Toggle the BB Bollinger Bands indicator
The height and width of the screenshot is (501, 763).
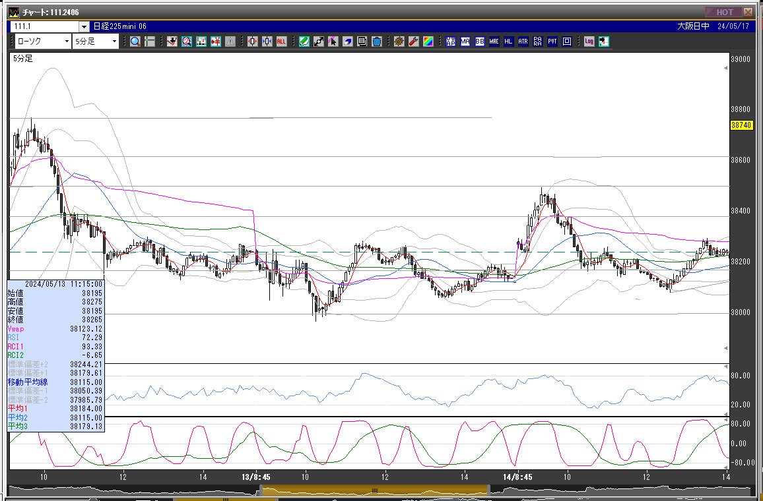(480, 42)
